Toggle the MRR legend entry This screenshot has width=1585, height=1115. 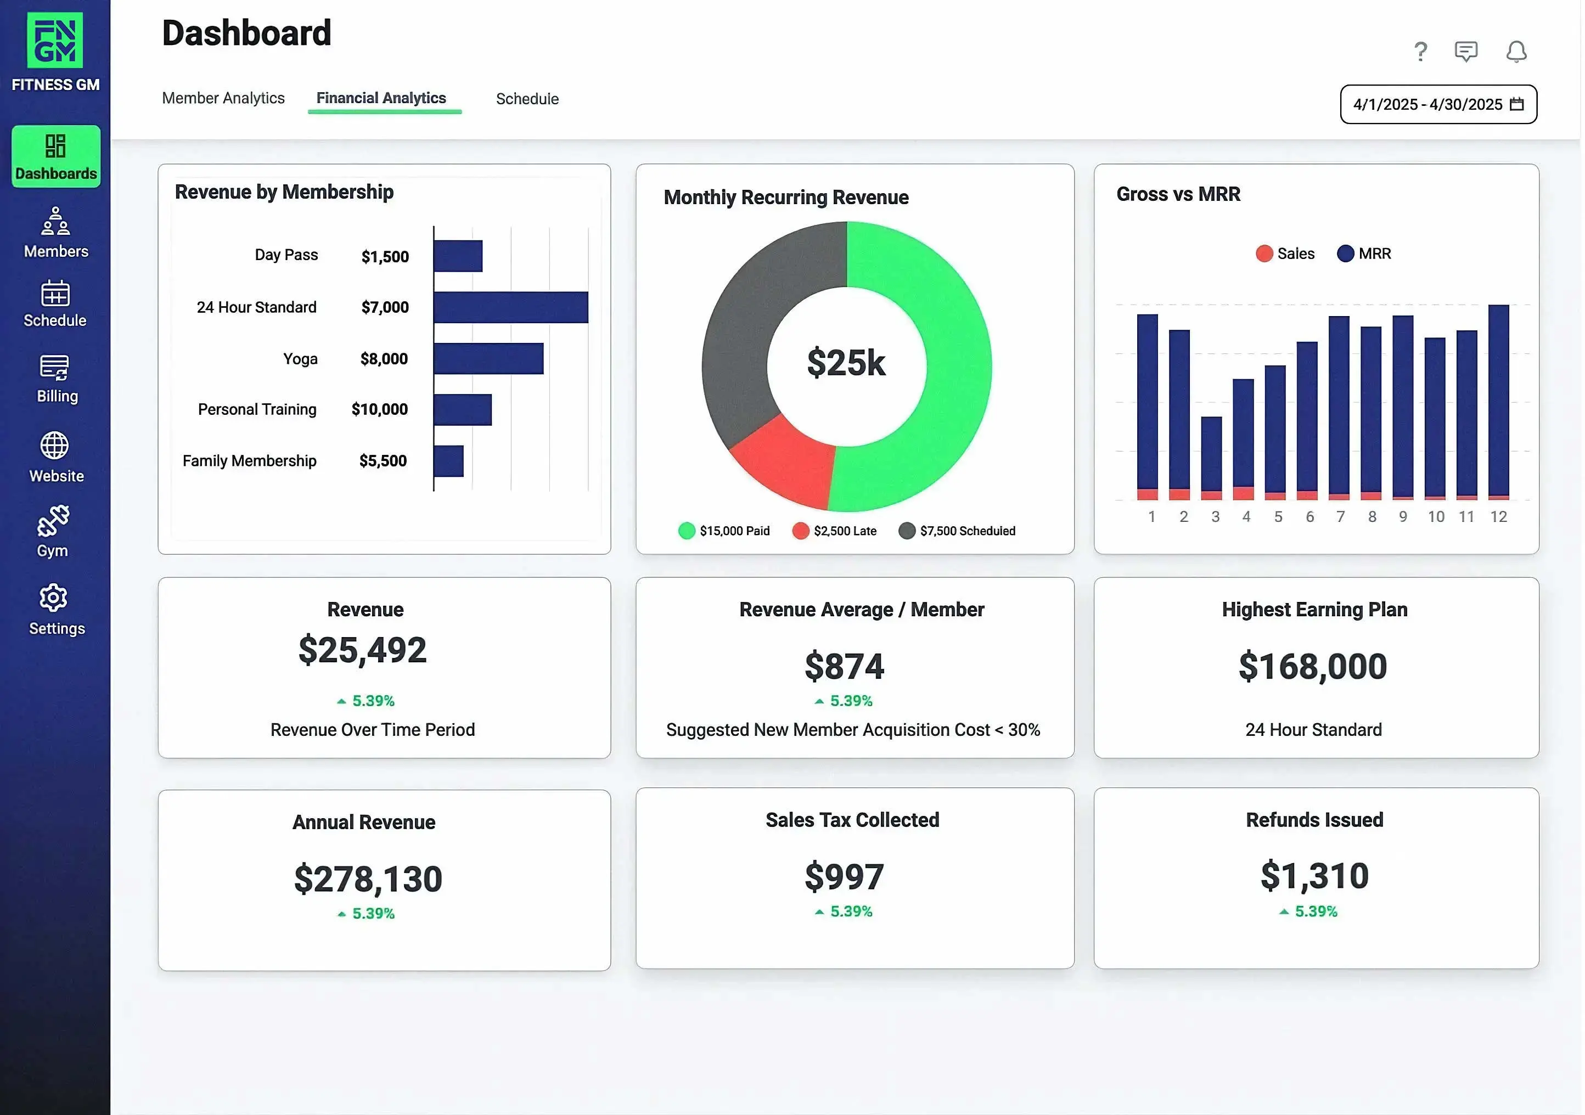tap(1364, 254)
